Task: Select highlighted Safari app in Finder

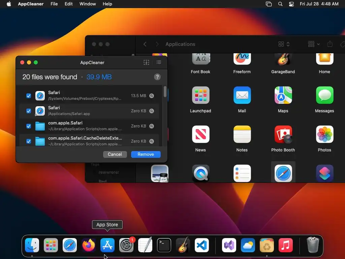Action: 283,173
